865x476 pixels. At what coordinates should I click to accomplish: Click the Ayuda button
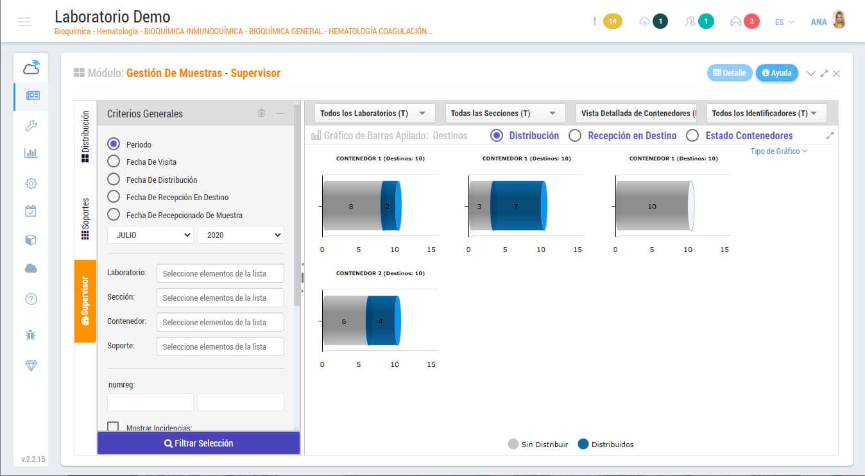tap(776, 72)
